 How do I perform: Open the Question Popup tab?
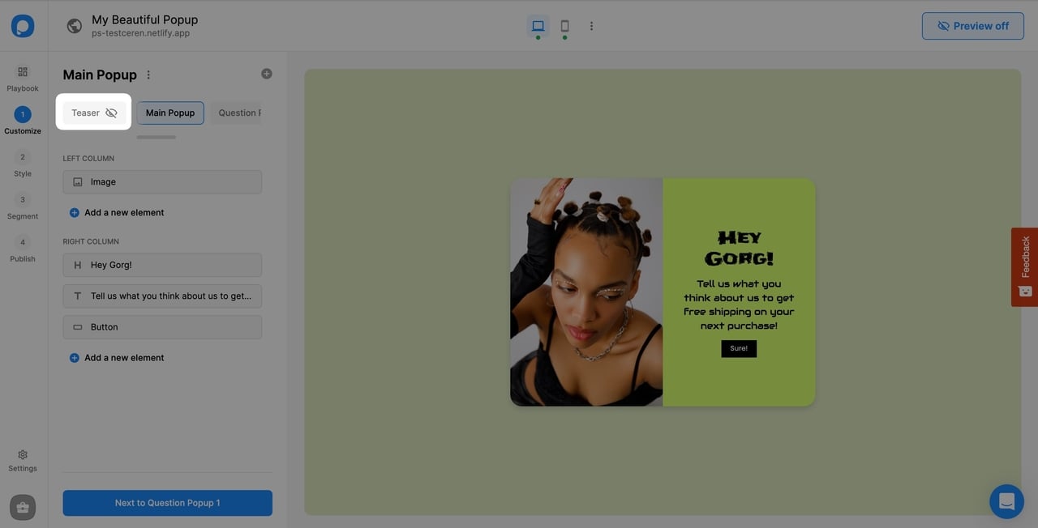239,113
